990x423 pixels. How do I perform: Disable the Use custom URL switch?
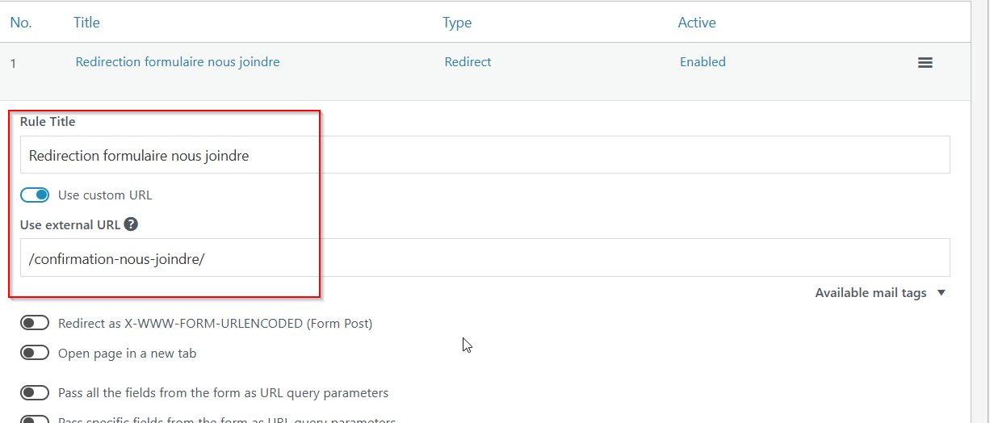(35, 195)
